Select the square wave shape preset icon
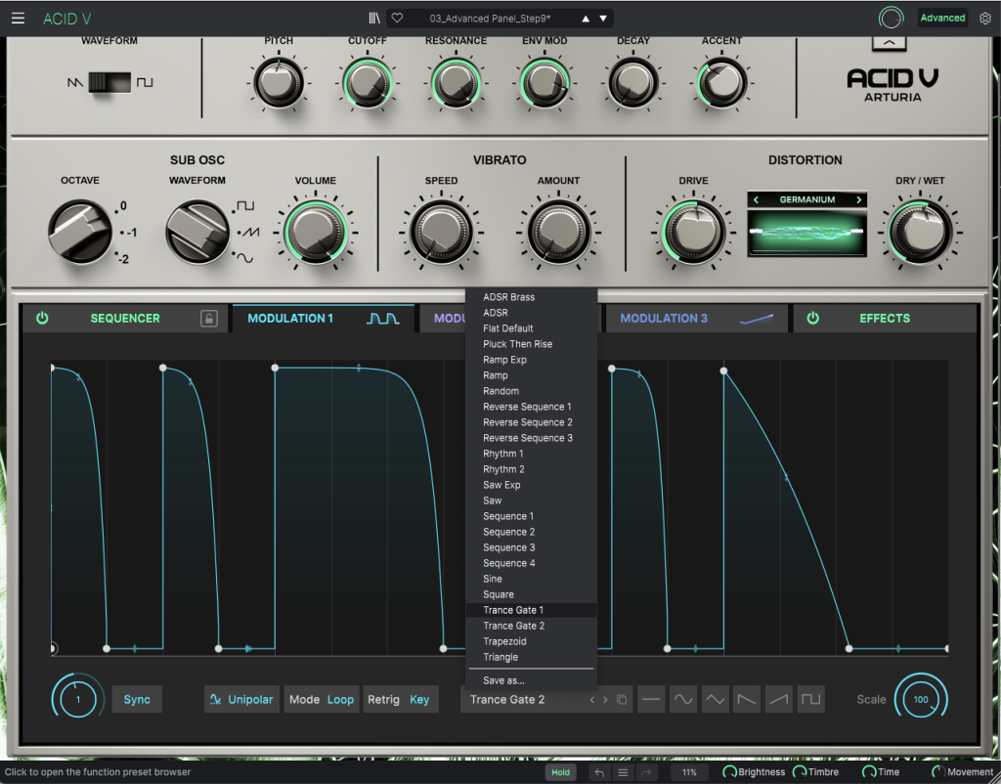This screenshot has height=784, width=1001. click(x=811, y=700)
